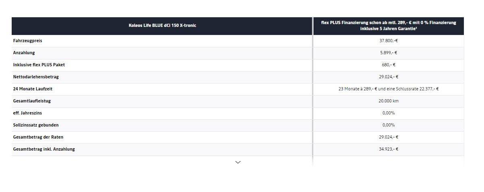Click the Gesamtbetrag inkl. Anzahlung label

[x=44, y=149]
